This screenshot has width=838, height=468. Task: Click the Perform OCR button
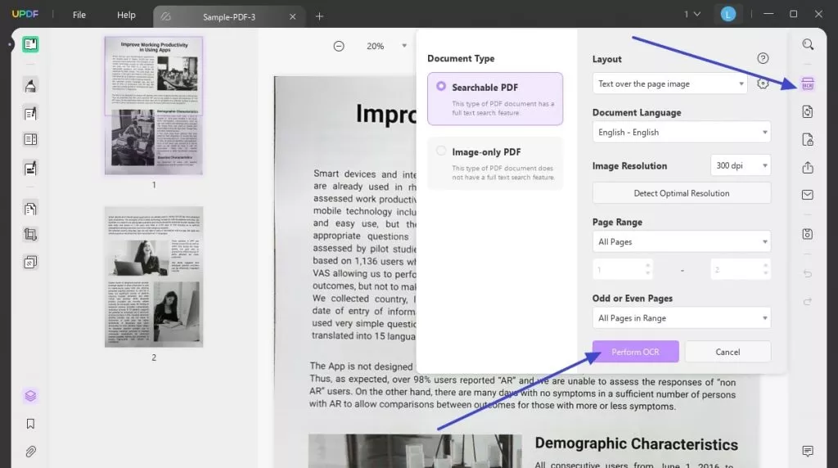point(635,352)
